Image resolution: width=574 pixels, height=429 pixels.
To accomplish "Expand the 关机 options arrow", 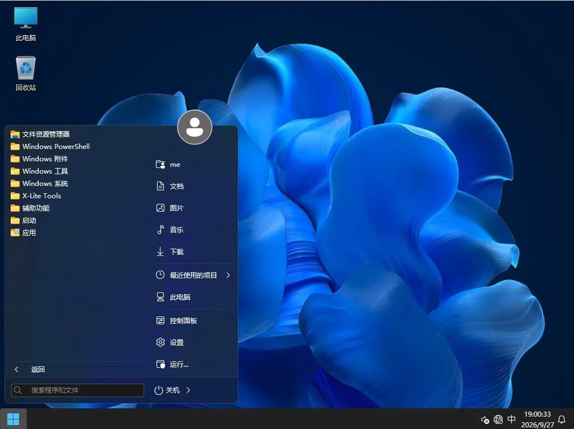I will 188,390.
